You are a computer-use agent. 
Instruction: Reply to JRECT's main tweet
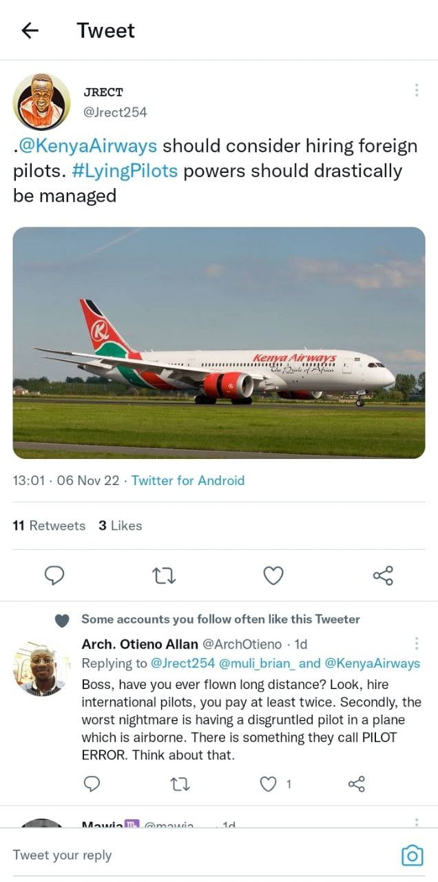pyautogui.click(x=54, y=575)
